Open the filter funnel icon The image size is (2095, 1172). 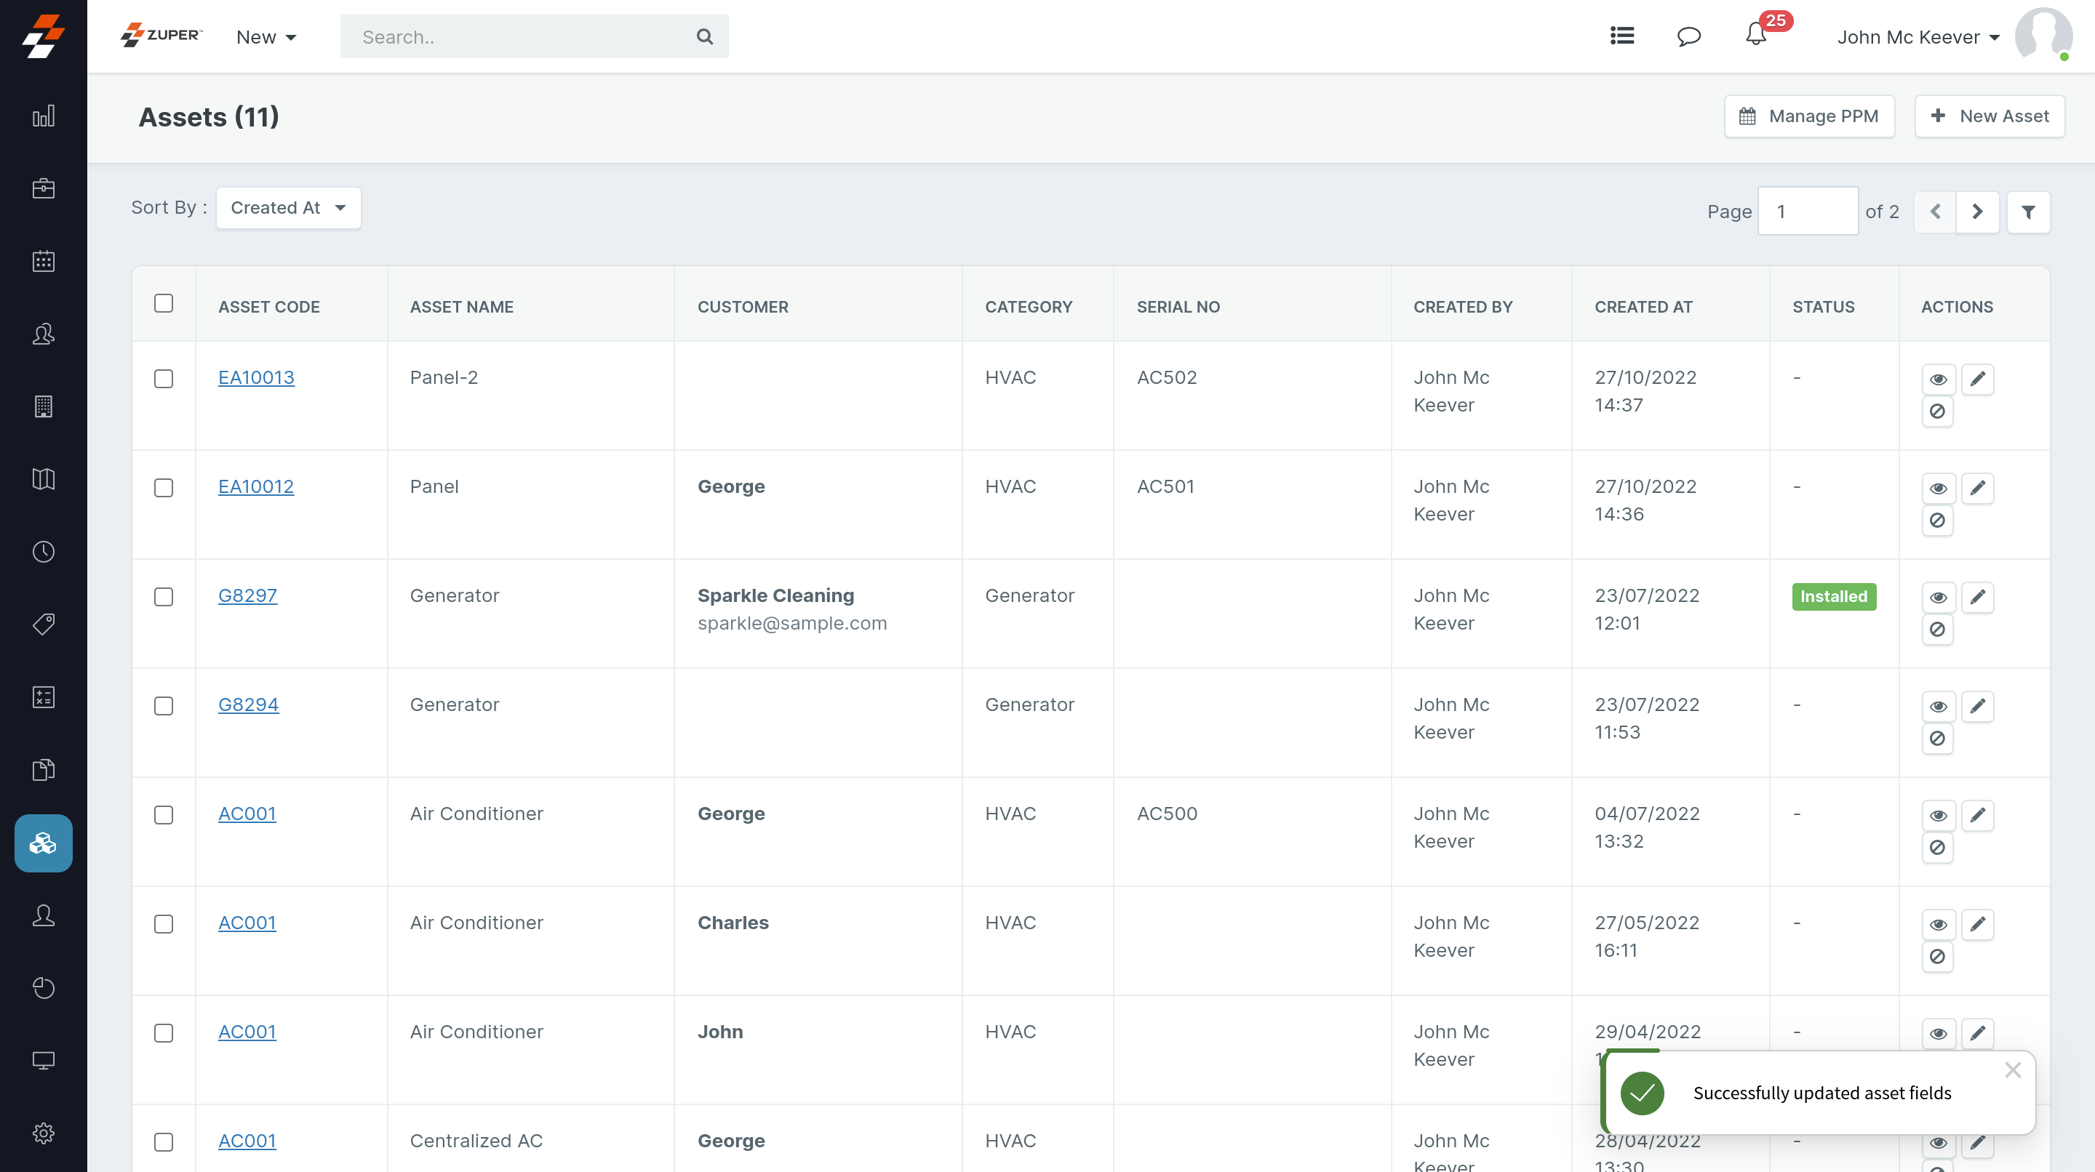click(2027, 212)
